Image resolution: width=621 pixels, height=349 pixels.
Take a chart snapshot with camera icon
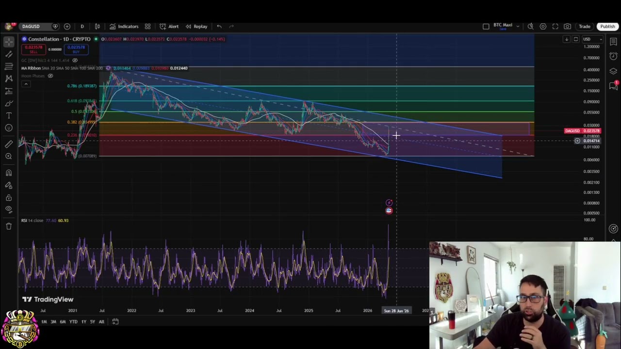pos(567,26)
